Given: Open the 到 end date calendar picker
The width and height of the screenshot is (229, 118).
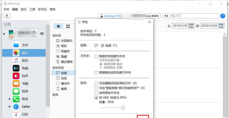Looking at the screenshot, I should coord(221,26).
